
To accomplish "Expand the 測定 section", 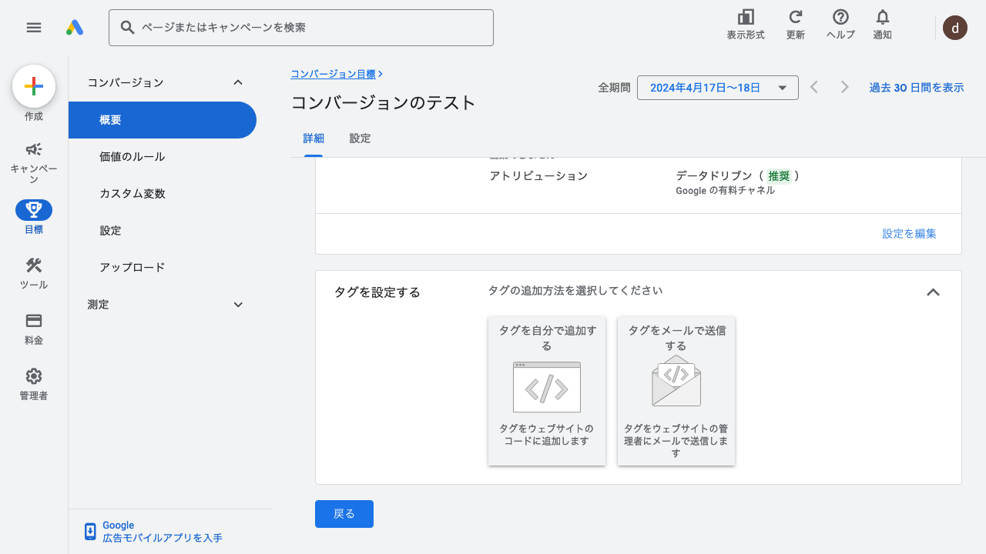I will pyautogui.click(x=238, y=305).
